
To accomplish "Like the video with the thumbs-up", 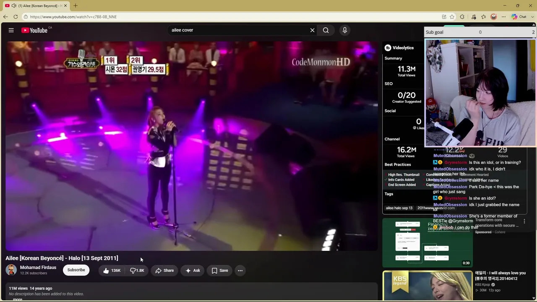I will point(111,271).
